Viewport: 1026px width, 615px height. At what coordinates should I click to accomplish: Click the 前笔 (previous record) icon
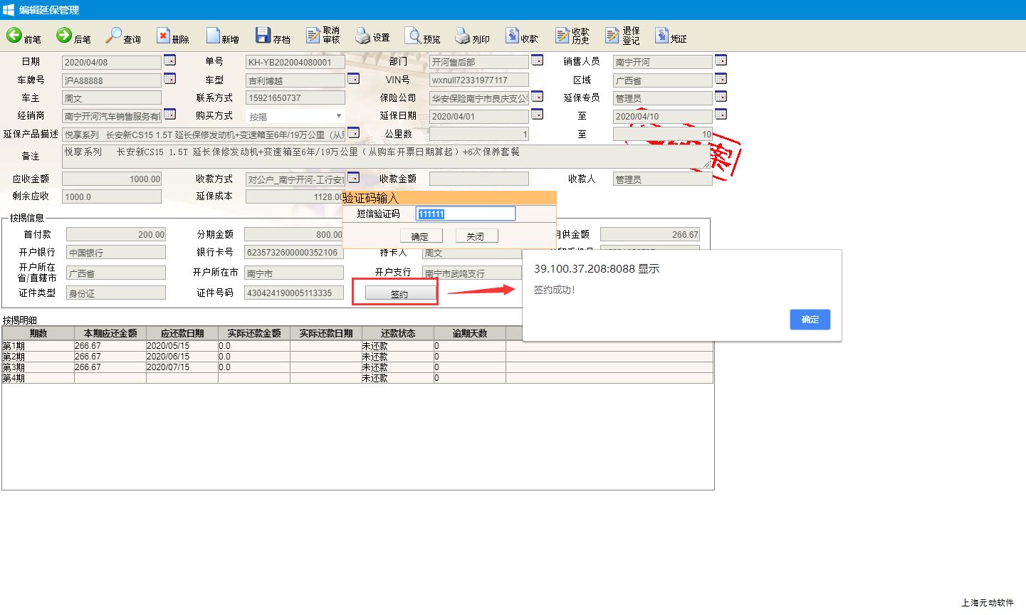click(x=14, y=35)
